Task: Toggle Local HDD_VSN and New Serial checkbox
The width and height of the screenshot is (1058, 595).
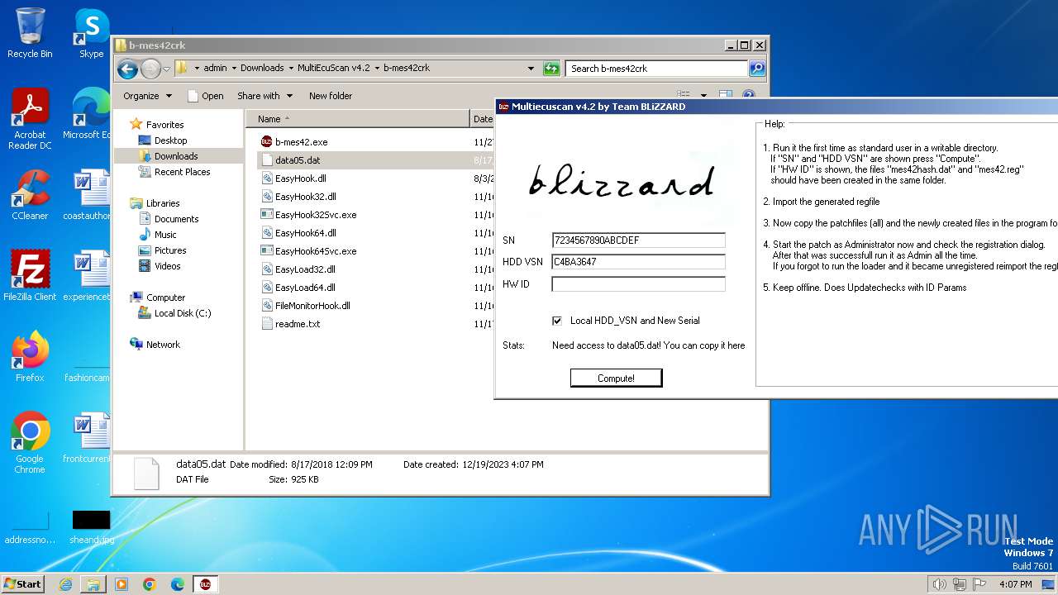Action: (557, 321)
